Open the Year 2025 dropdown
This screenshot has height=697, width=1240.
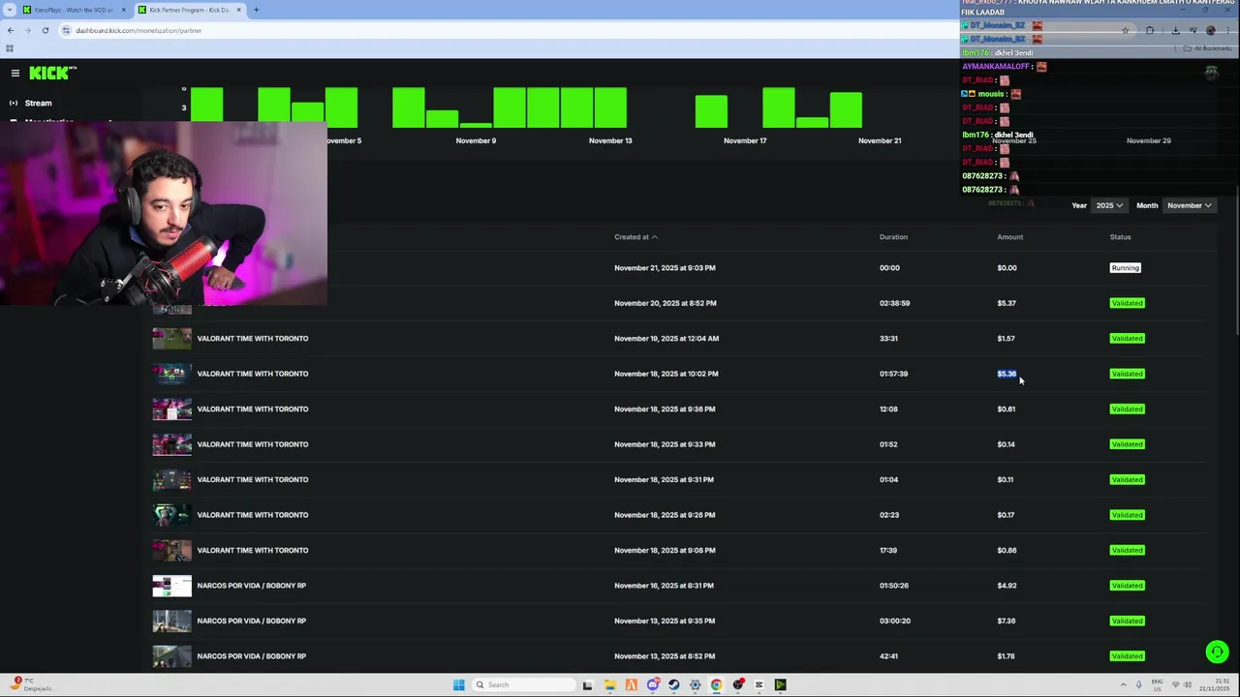click(1108, 205)
